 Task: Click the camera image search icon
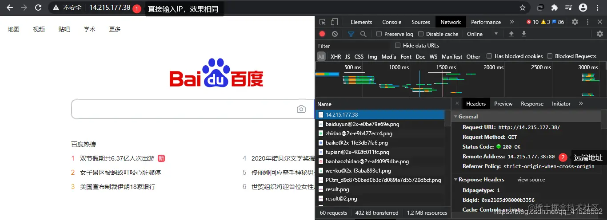point(301,109)
